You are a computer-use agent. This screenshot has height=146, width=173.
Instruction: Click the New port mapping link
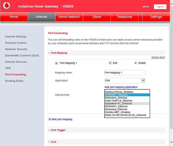(x=62, y=119)
